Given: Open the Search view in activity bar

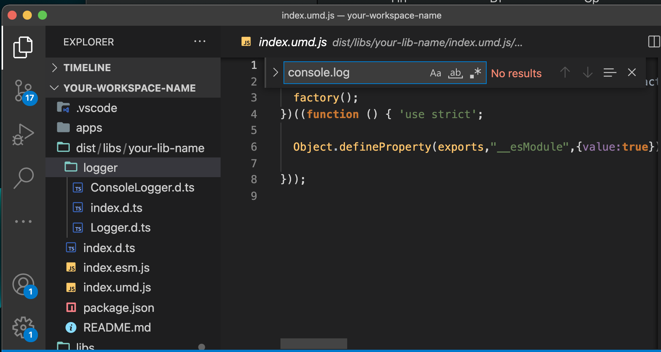Looking at the screenshot, I should (23, 178).
